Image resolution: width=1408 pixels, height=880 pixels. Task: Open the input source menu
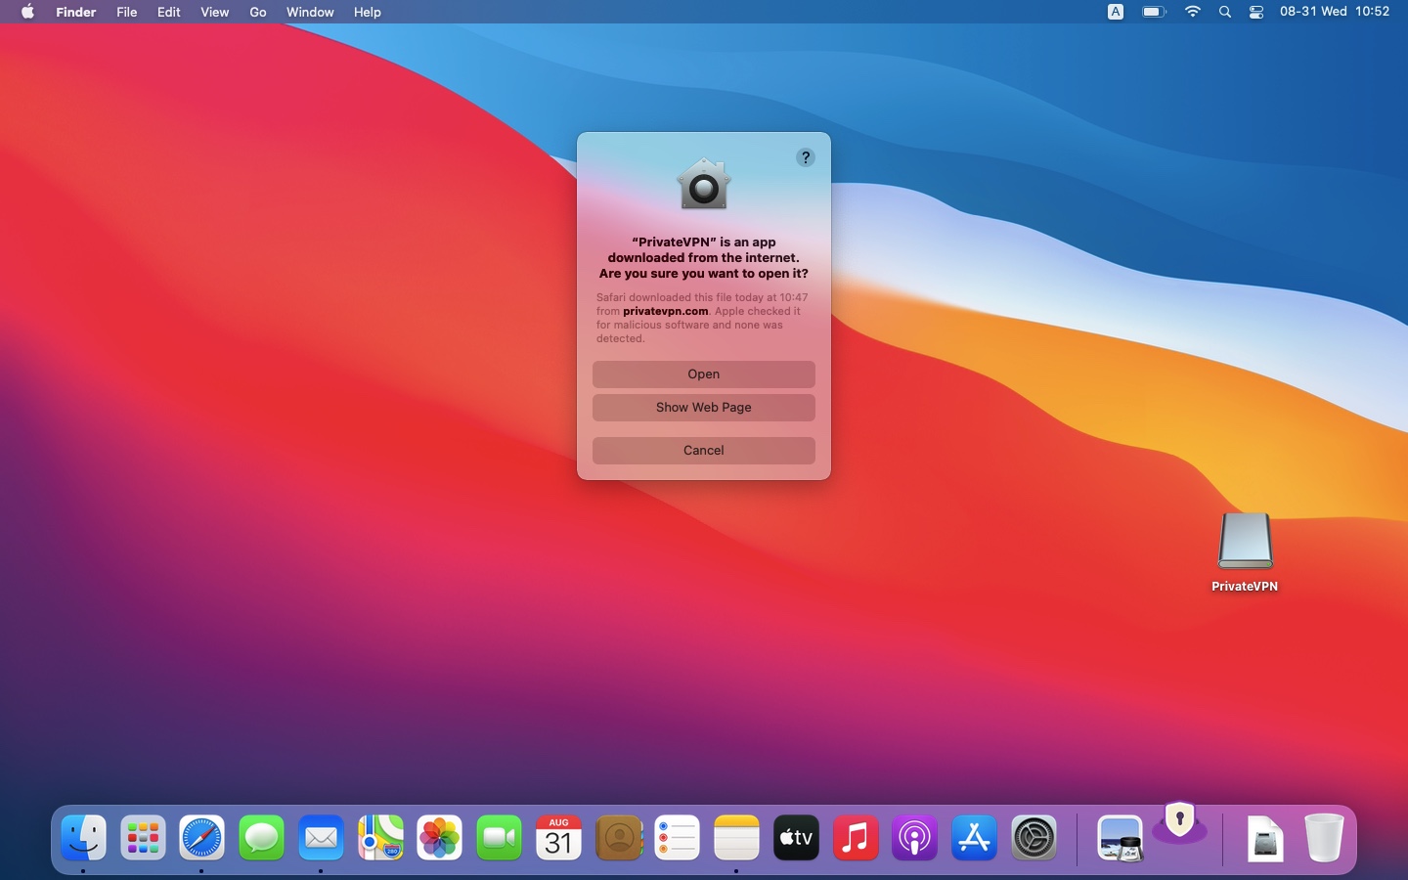pos(1115,12)
